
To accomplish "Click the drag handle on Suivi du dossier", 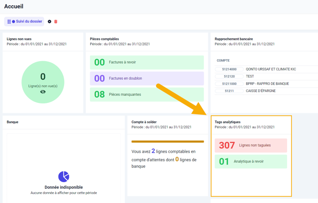I will tap(9, 22).
